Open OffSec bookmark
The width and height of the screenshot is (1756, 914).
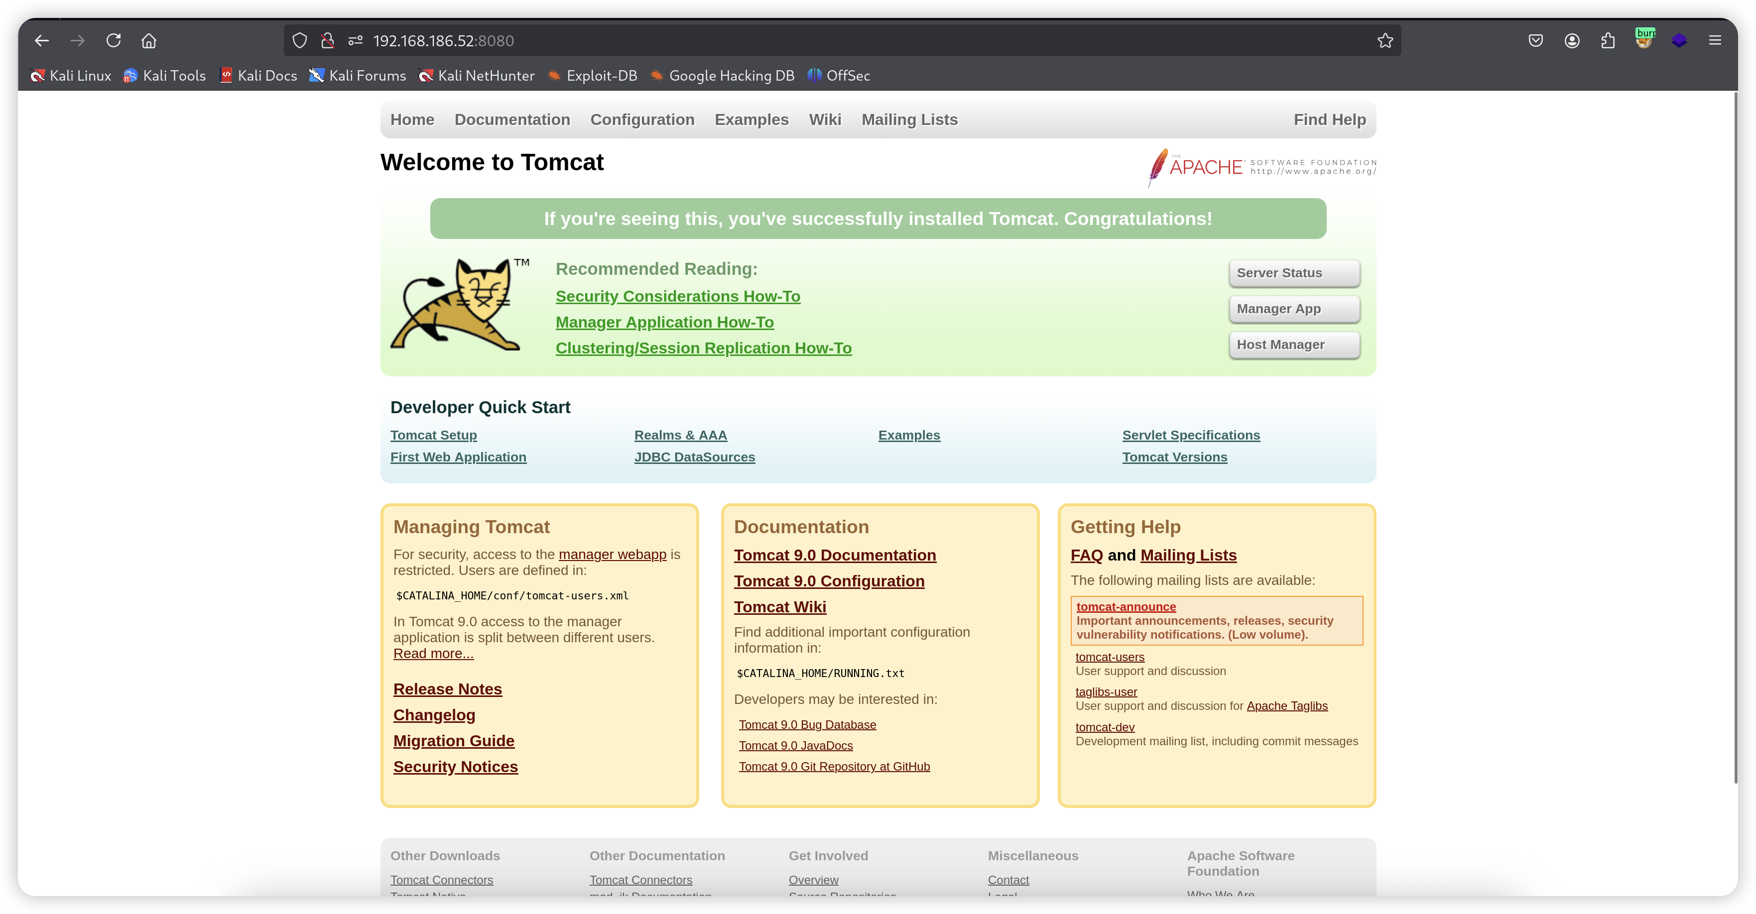tap(839, 76)
